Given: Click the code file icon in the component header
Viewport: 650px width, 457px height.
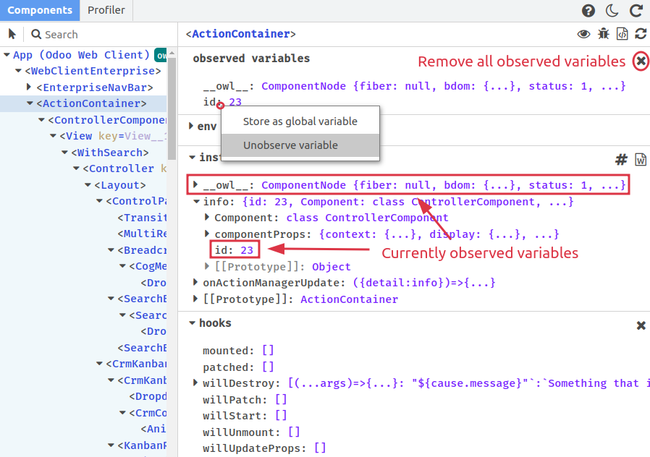Looking at the screenshot, I should 622,34.
